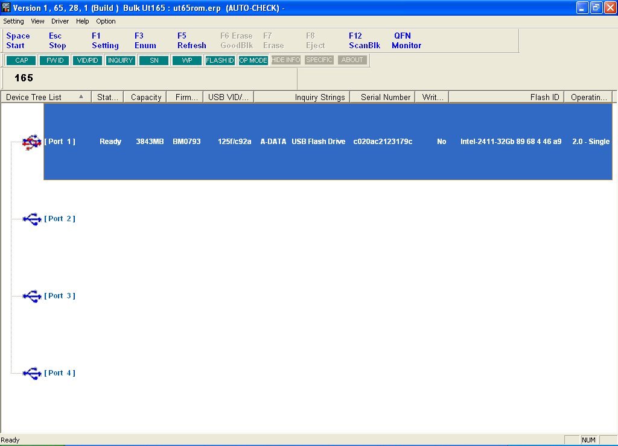This screenshot has width=618, height=446.
Task: Click the BM0793 firmware value
Action: (x=186, y=141)
